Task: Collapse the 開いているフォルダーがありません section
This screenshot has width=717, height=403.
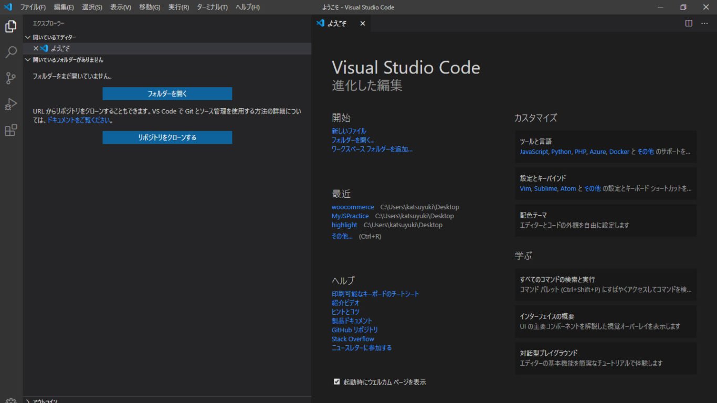Action: click(167, 60)
